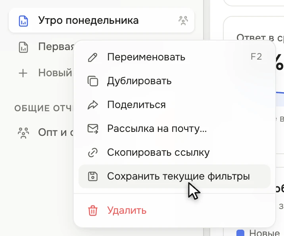Open Рассылка на почту… menu item
Image resolution: width=284 pixels, height=236 pixels.
175,129
